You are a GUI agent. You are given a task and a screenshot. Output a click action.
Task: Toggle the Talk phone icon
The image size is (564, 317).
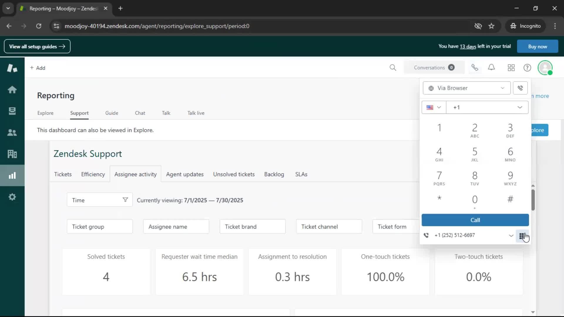475,68
